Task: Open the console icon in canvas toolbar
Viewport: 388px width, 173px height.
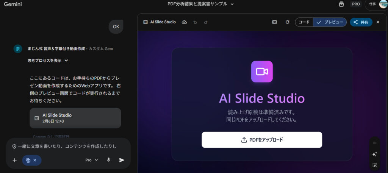Action: pyautogui.click(x=274, y=22)
